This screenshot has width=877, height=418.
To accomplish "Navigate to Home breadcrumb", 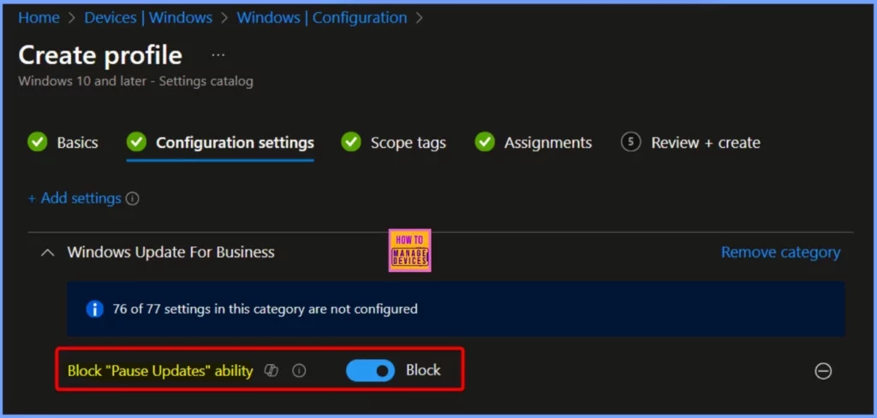I will click(x=39, y=18).
